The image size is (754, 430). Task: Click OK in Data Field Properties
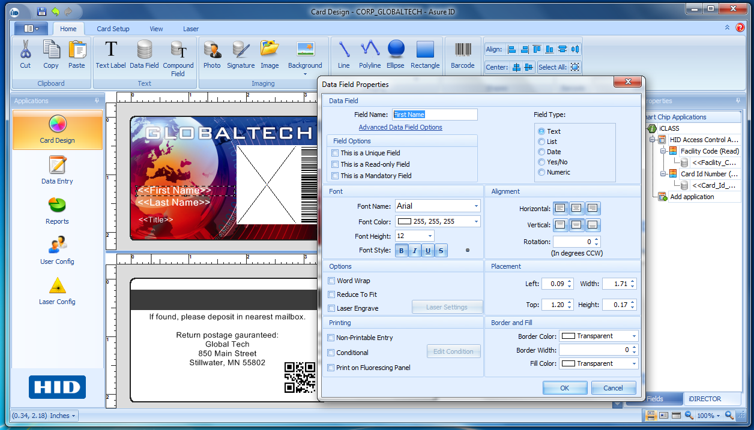coord(565,388)
